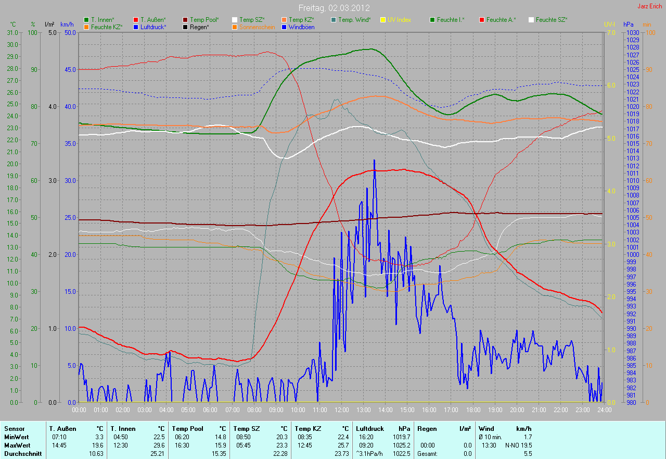Click the green T. Innen legend swatch
This screenshot has width=666, height=459.
click(86, 20)
